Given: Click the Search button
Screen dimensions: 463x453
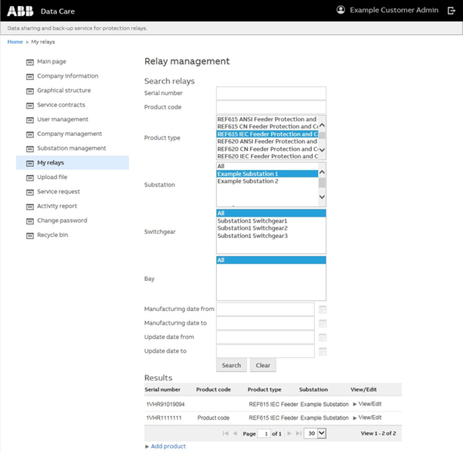Looking at the screenshot, I should pos(231,365).
